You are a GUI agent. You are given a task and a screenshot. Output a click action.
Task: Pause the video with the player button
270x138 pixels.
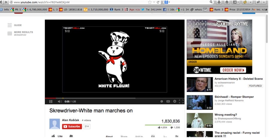pos(51,102)
